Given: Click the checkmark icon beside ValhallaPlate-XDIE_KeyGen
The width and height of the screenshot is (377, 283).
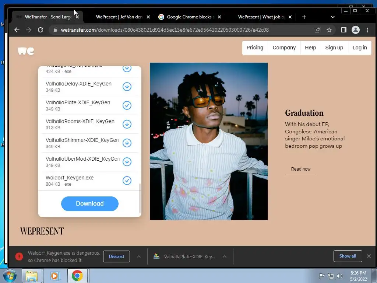Looking at the screenshot, I should click(x=127, y=105).
